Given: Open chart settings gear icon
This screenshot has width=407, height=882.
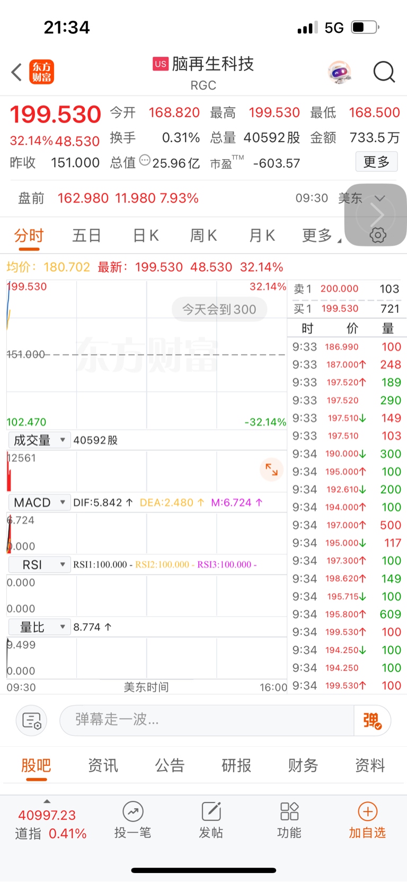Looking at the screenshot, I should click(x=378, y=235).
